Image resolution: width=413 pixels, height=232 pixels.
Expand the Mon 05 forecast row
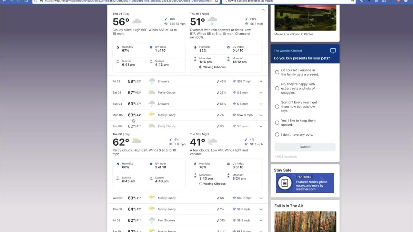[x=261, y=115]
